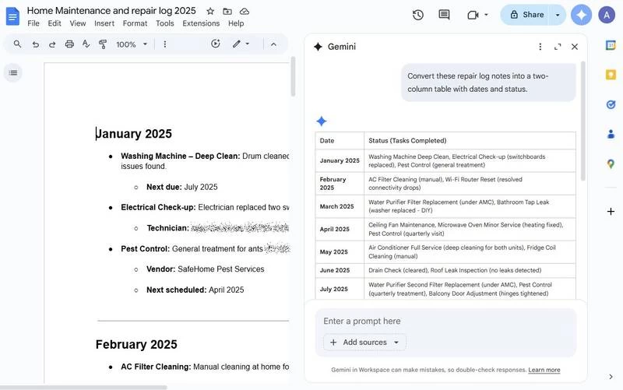The height and width of the screenshot is (390, 623).
Task: Click the Enter a prompt here field
Action: (436, 321)
